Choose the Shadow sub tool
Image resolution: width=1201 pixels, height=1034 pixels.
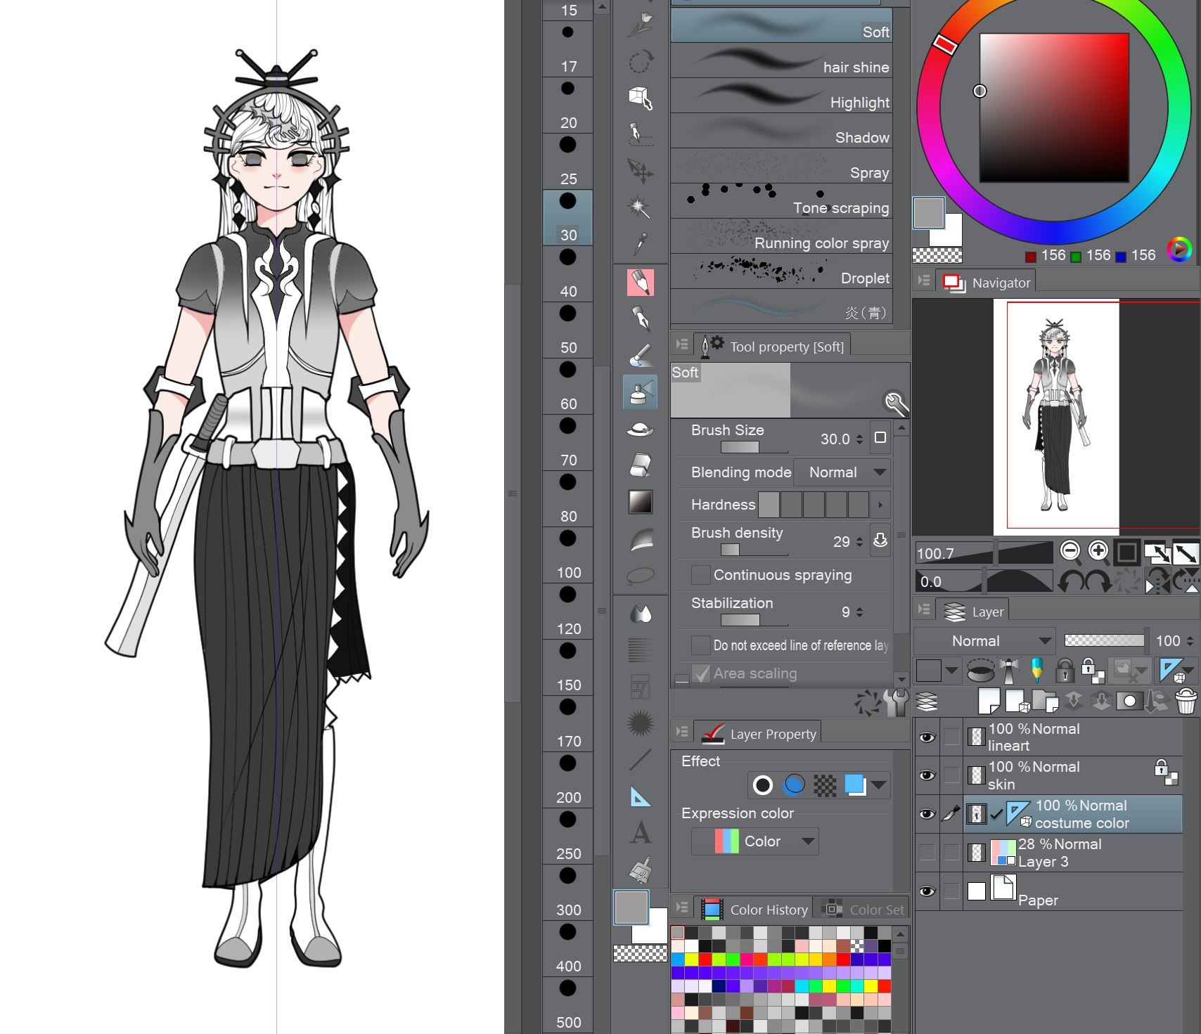pos(781,131)
